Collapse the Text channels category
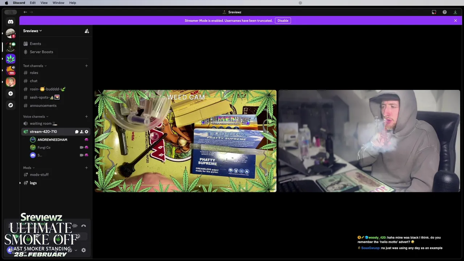Screen dimensions: 464x261 click(x=35, y=66)
